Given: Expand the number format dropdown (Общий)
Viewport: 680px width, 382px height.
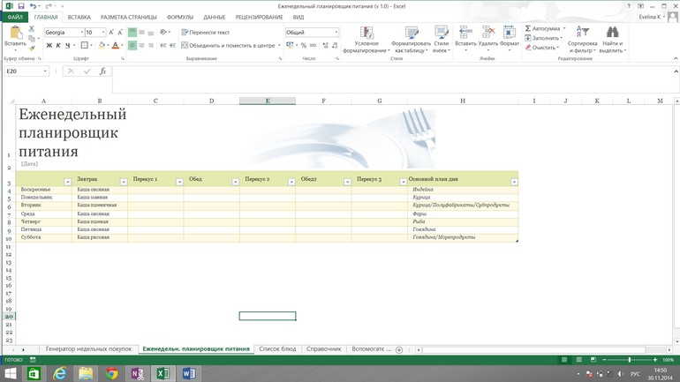Looking at the screenshot, I should (336, 33).
